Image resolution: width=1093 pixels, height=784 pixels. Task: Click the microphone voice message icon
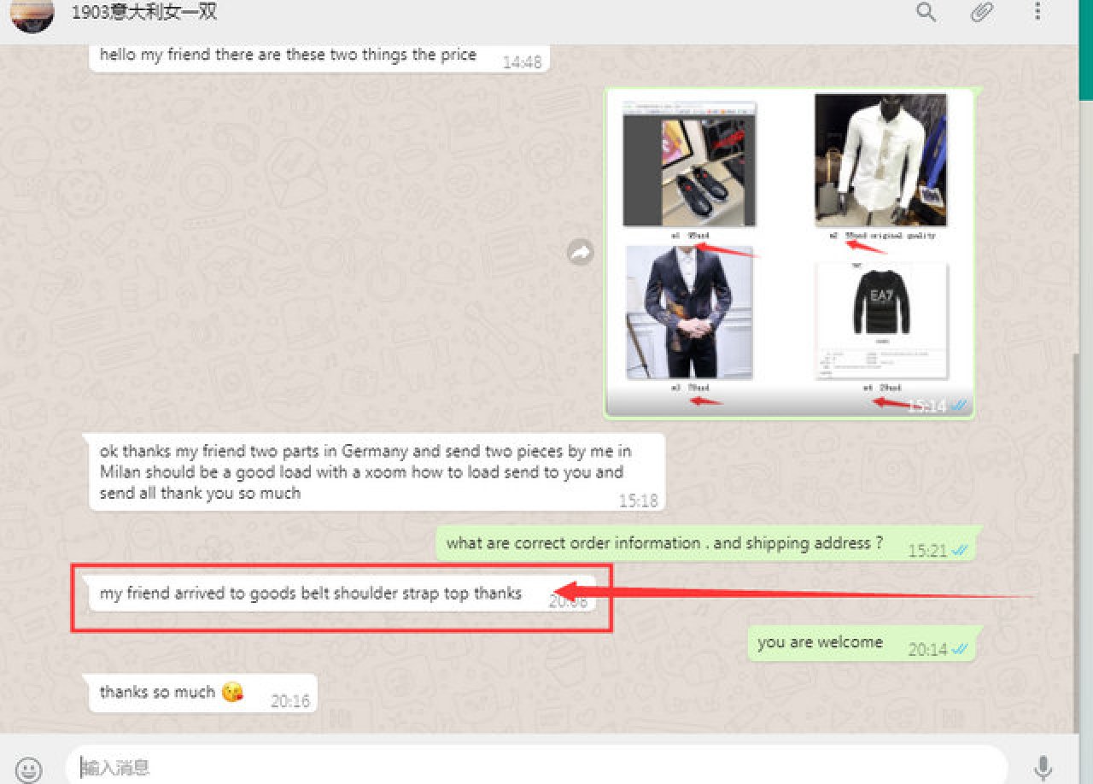tap(1043, 768)
